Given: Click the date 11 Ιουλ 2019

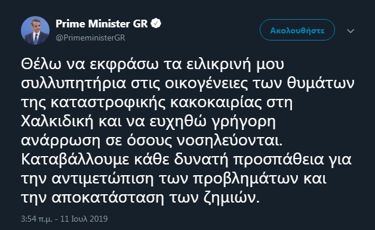Looking at the screenshot, I should point(84,219).
